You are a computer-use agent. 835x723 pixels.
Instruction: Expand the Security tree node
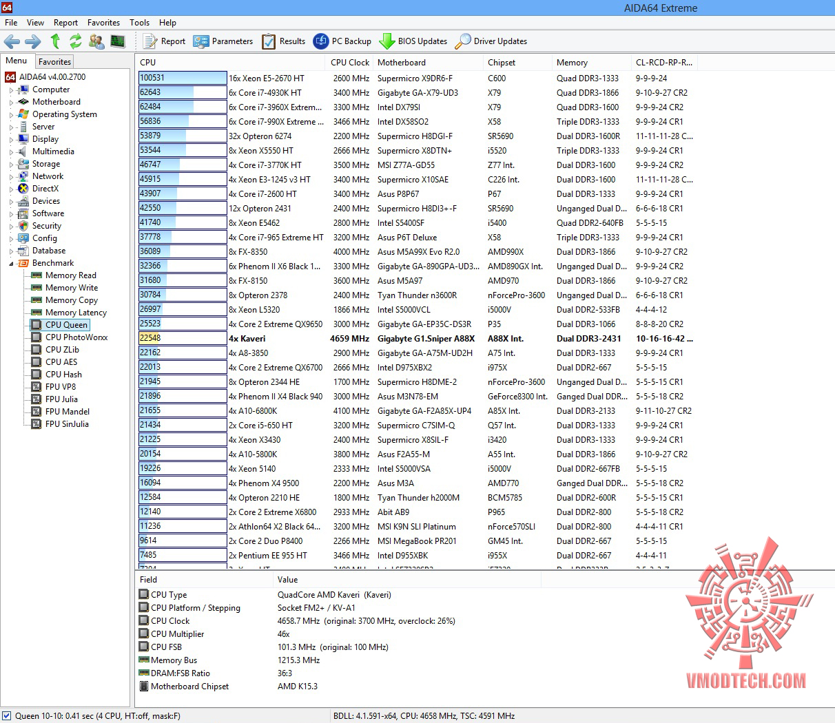[x=11, y=227]
